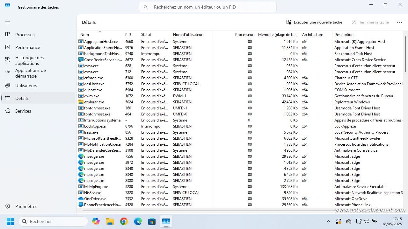
Task: Click the Antimalware Core Service description
Action: [356, 150]
